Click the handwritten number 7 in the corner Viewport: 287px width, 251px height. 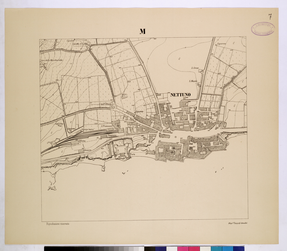pyautogui.click(x=270, y=16)
